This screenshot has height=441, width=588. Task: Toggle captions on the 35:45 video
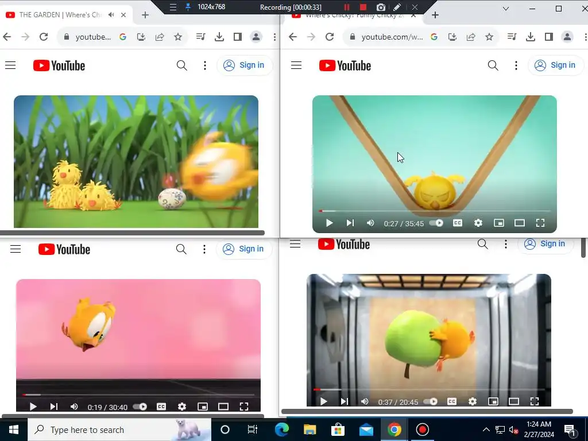pyautogui.click(x=458, y=223)
